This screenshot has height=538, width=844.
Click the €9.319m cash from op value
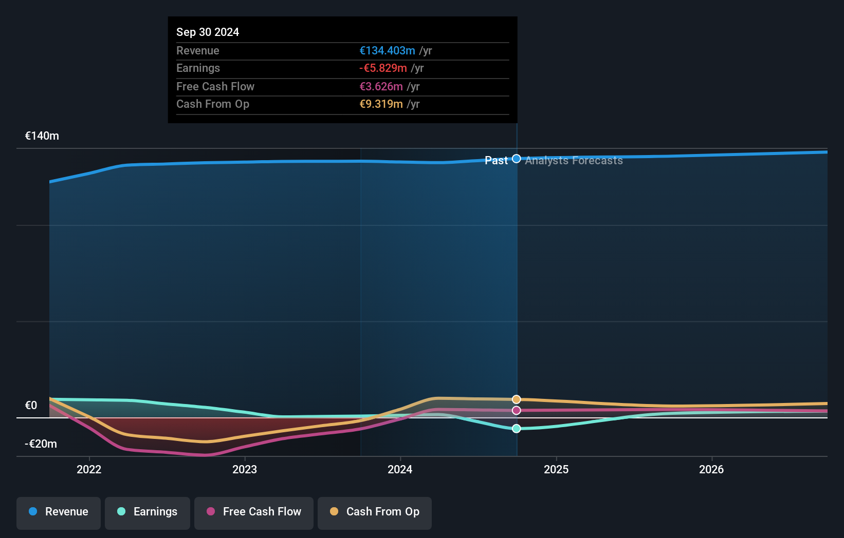coord(381,104)
